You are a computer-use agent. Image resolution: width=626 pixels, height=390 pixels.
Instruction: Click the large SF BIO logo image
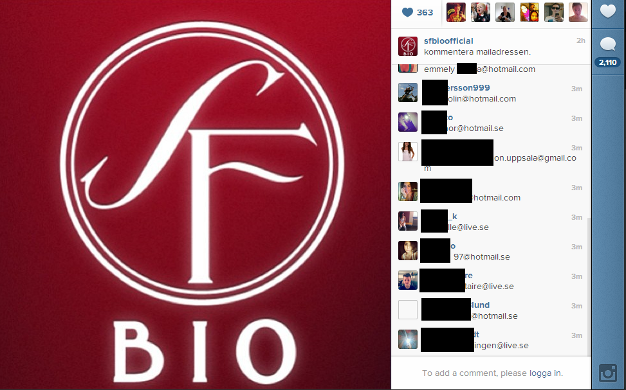[195, 195]
